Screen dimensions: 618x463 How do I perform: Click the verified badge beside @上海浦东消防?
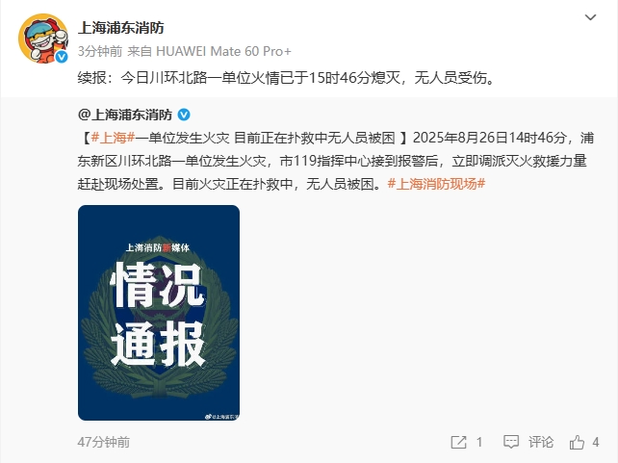184,115
